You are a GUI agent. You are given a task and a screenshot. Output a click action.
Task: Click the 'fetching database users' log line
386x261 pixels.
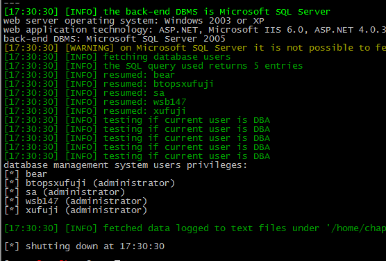click(117, 57)
